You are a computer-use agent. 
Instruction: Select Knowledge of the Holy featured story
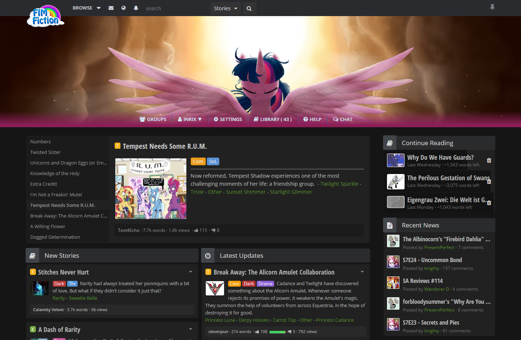(x=68, y=173)
